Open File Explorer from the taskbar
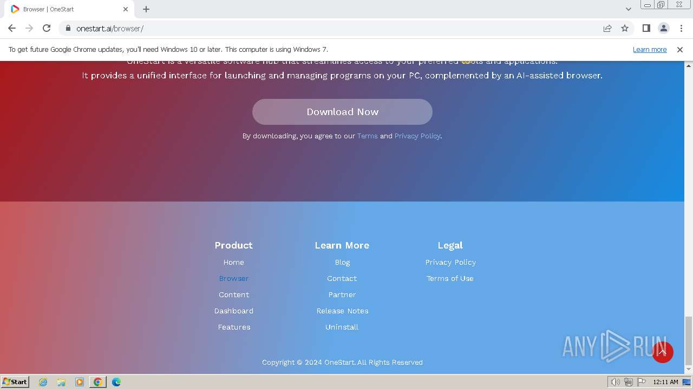 point(61,382)
